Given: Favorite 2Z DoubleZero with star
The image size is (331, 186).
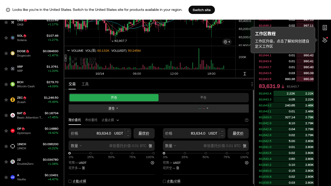Looking at the screenshot, I should [6, 162].
